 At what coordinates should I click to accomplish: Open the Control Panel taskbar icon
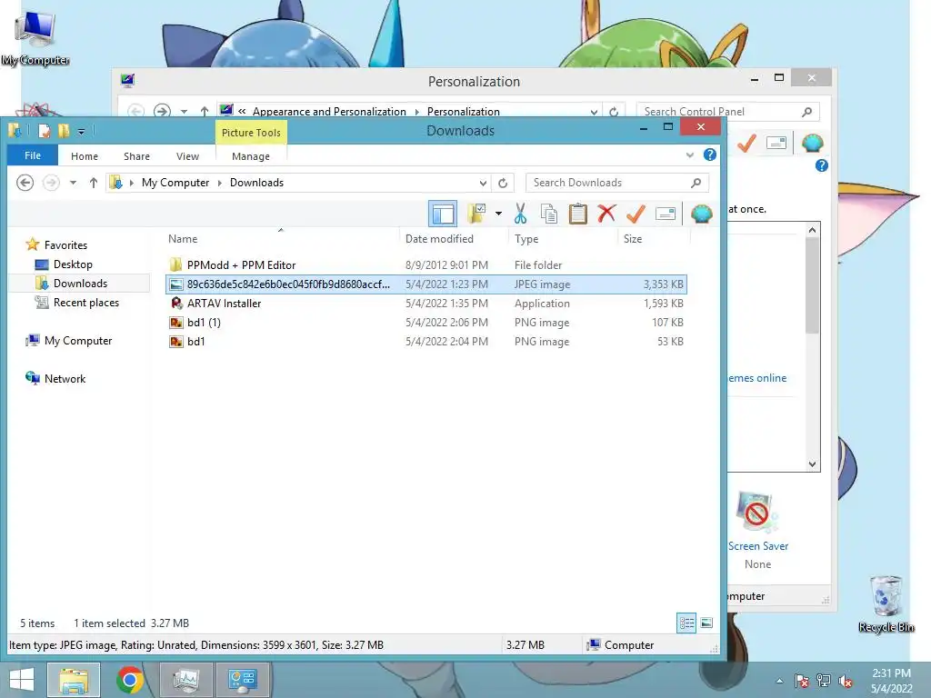click(242, 680)
